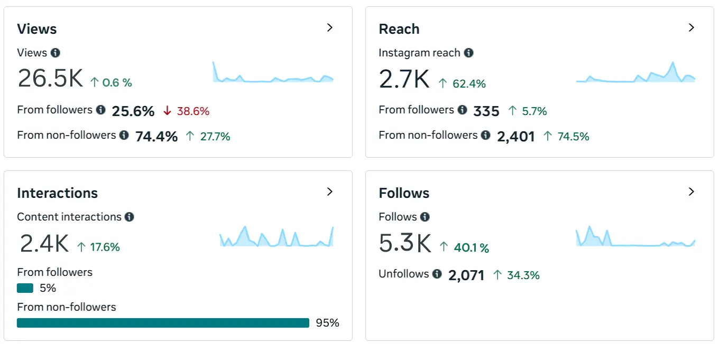Expand the Follows card arrow
The image size is (719, 344).
coord(692,192)
